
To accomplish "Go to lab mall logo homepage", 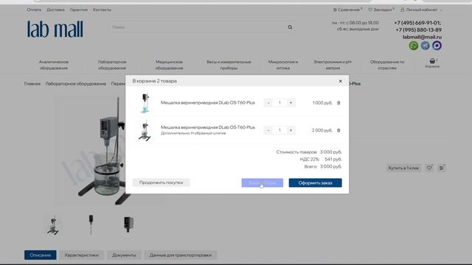I will pyautogui.click(x=55, y=29).
